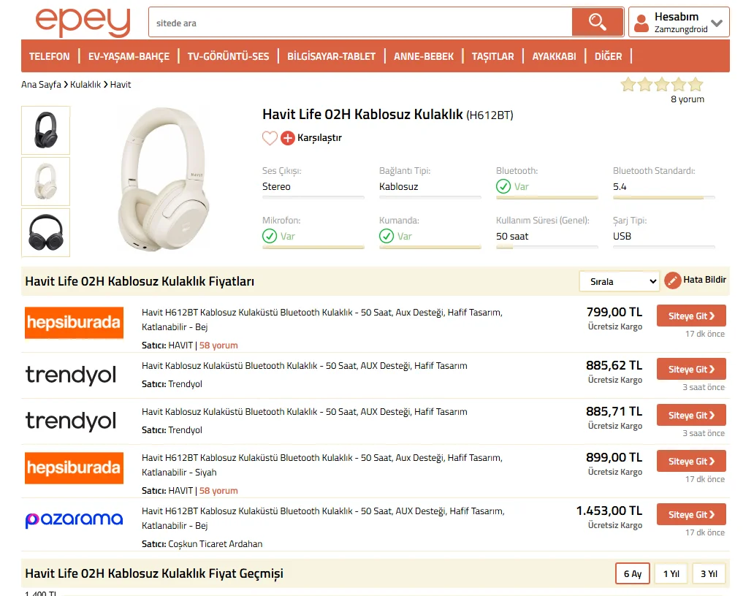The height and width of the screenshot is (596, 754).
Task: Click the Hata Bildir text
Action: pos(704,280)
